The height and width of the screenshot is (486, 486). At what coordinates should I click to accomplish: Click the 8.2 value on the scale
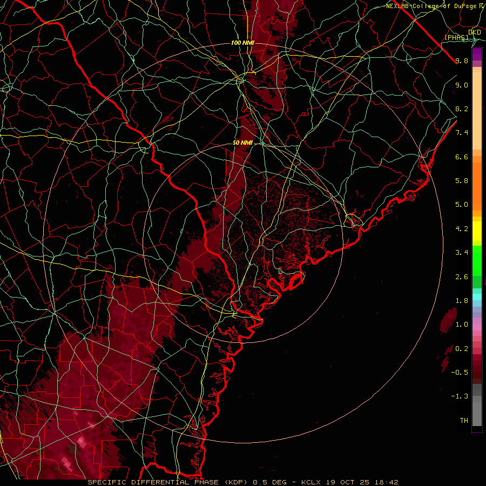[x=462, y=109]
